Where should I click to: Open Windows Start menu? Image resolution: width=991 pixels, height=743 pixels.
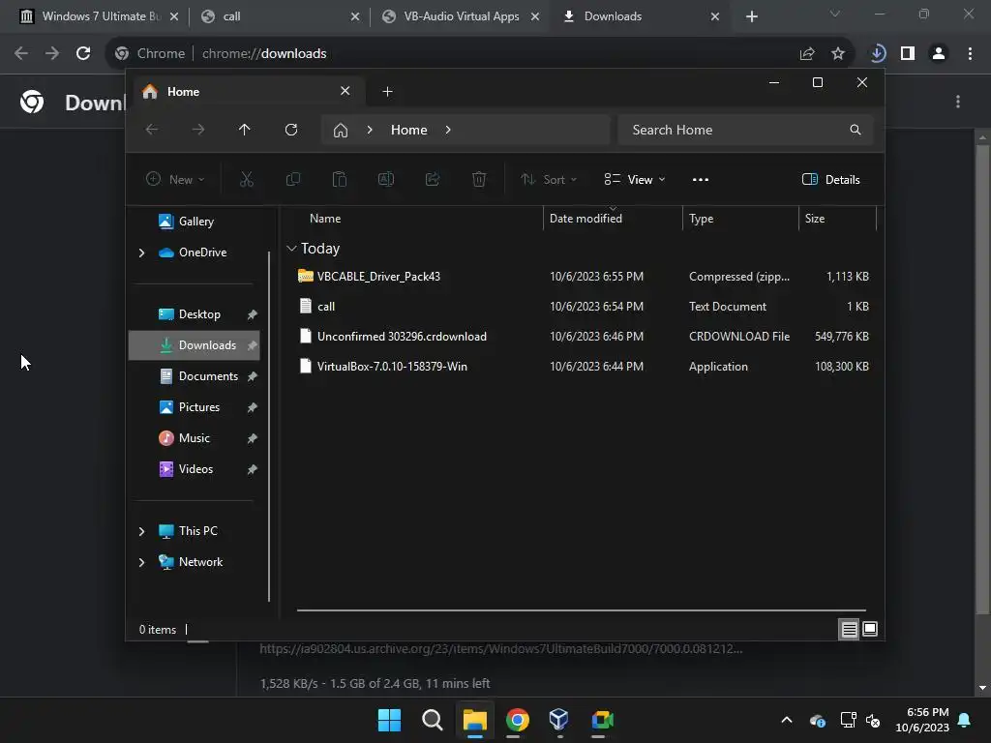click(389, 720)
